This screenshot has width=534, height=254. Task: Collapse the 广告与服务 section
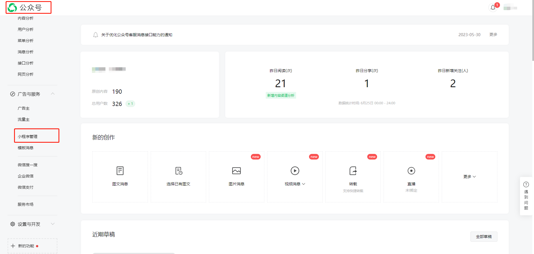click(x=53, y=94)
